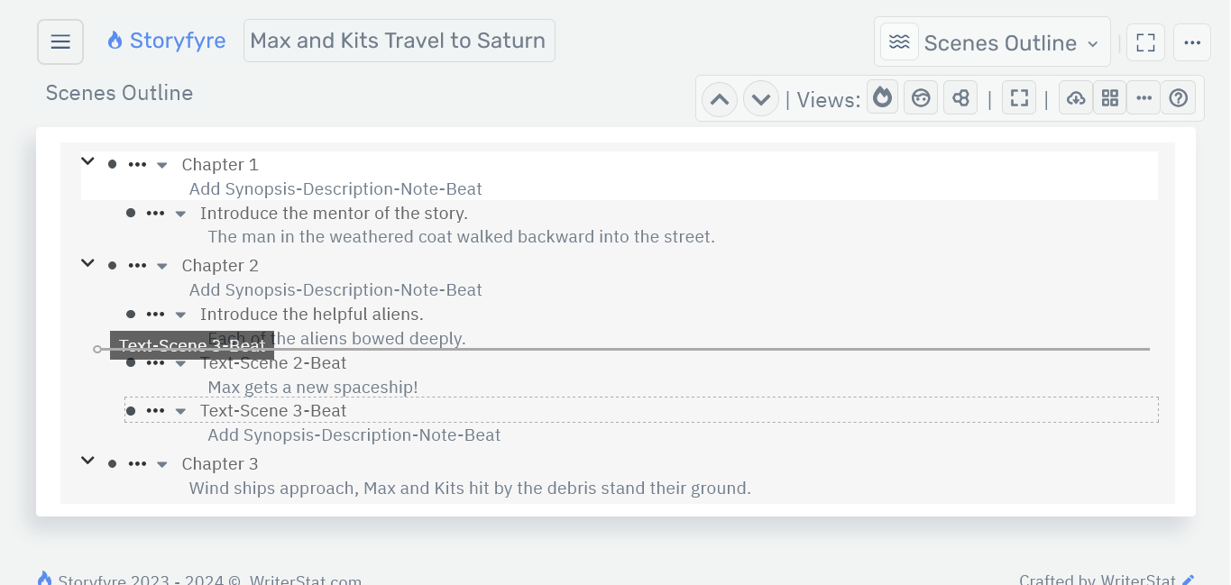Click the top header fullscreen icon
The width and height of the screenshot is (1231, 585).
(1145, 42)
